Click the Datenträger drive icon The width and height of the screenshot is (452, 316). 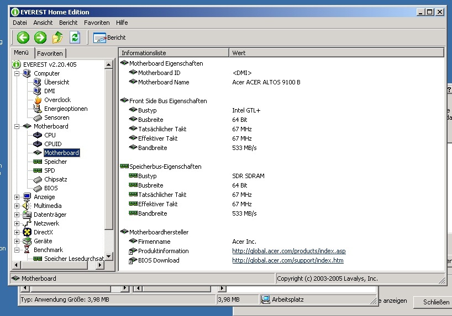tap(27, 215)
